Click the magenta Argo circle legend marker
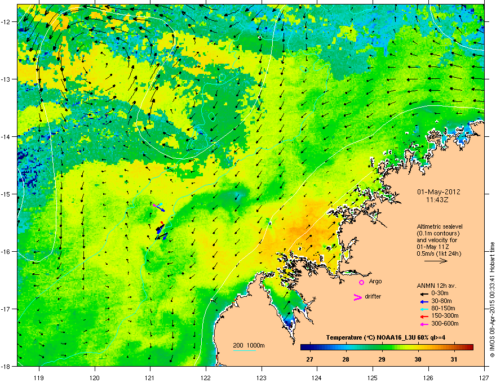This screenshot has width=496, height=383. point(361,282)
